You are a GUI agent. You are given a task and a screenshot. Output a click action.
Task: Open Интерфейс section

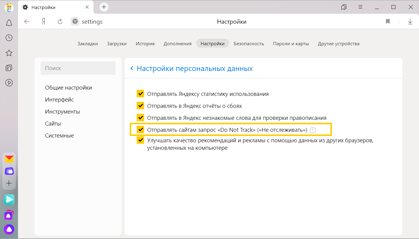59,100
